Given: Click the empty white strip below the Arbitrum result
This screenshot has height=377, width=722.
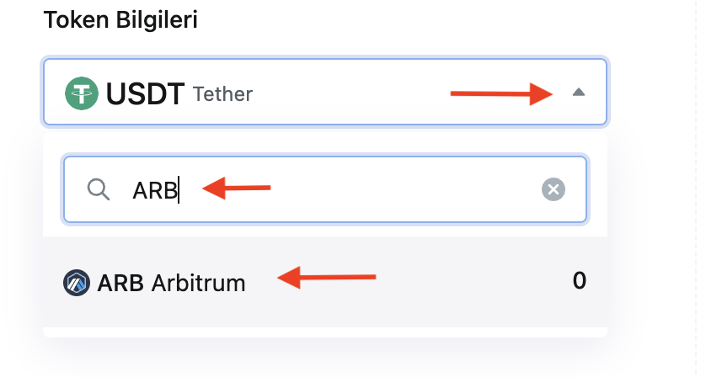Looking at the screenshot, I should tap(325, 332).
